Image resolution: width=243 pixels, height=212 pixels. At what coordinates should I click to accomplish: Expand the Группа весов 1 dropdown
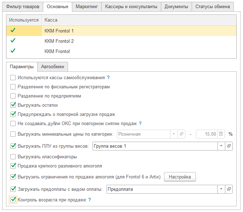pos(221,146)
